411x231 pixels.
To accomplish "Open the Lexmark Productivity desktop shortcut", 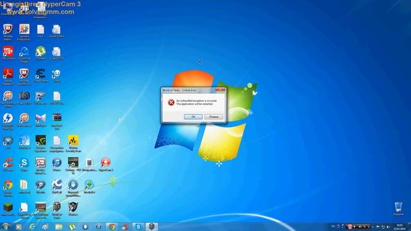I will click(24, 32).
